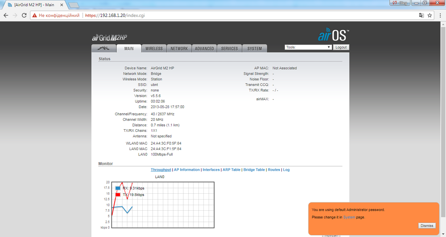
Task: Go to the SERVICES tab
Action: (x=230, y=49)
